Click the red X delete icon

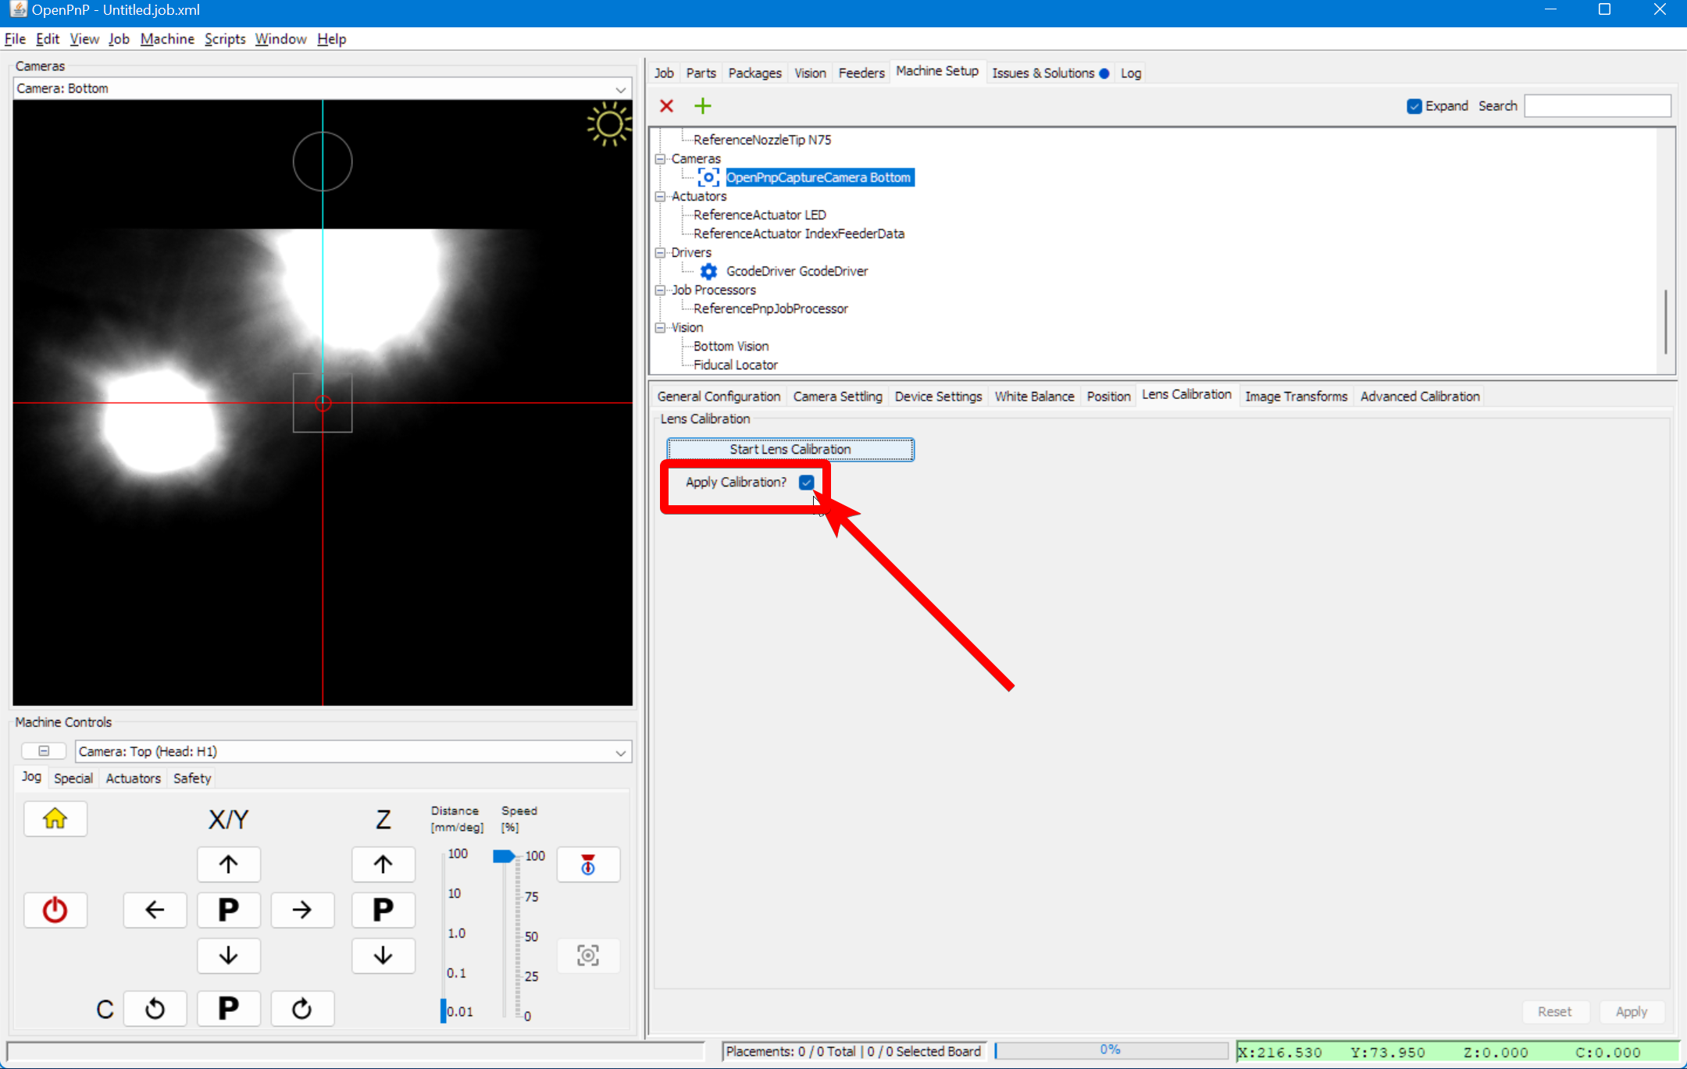coord(666,105)
